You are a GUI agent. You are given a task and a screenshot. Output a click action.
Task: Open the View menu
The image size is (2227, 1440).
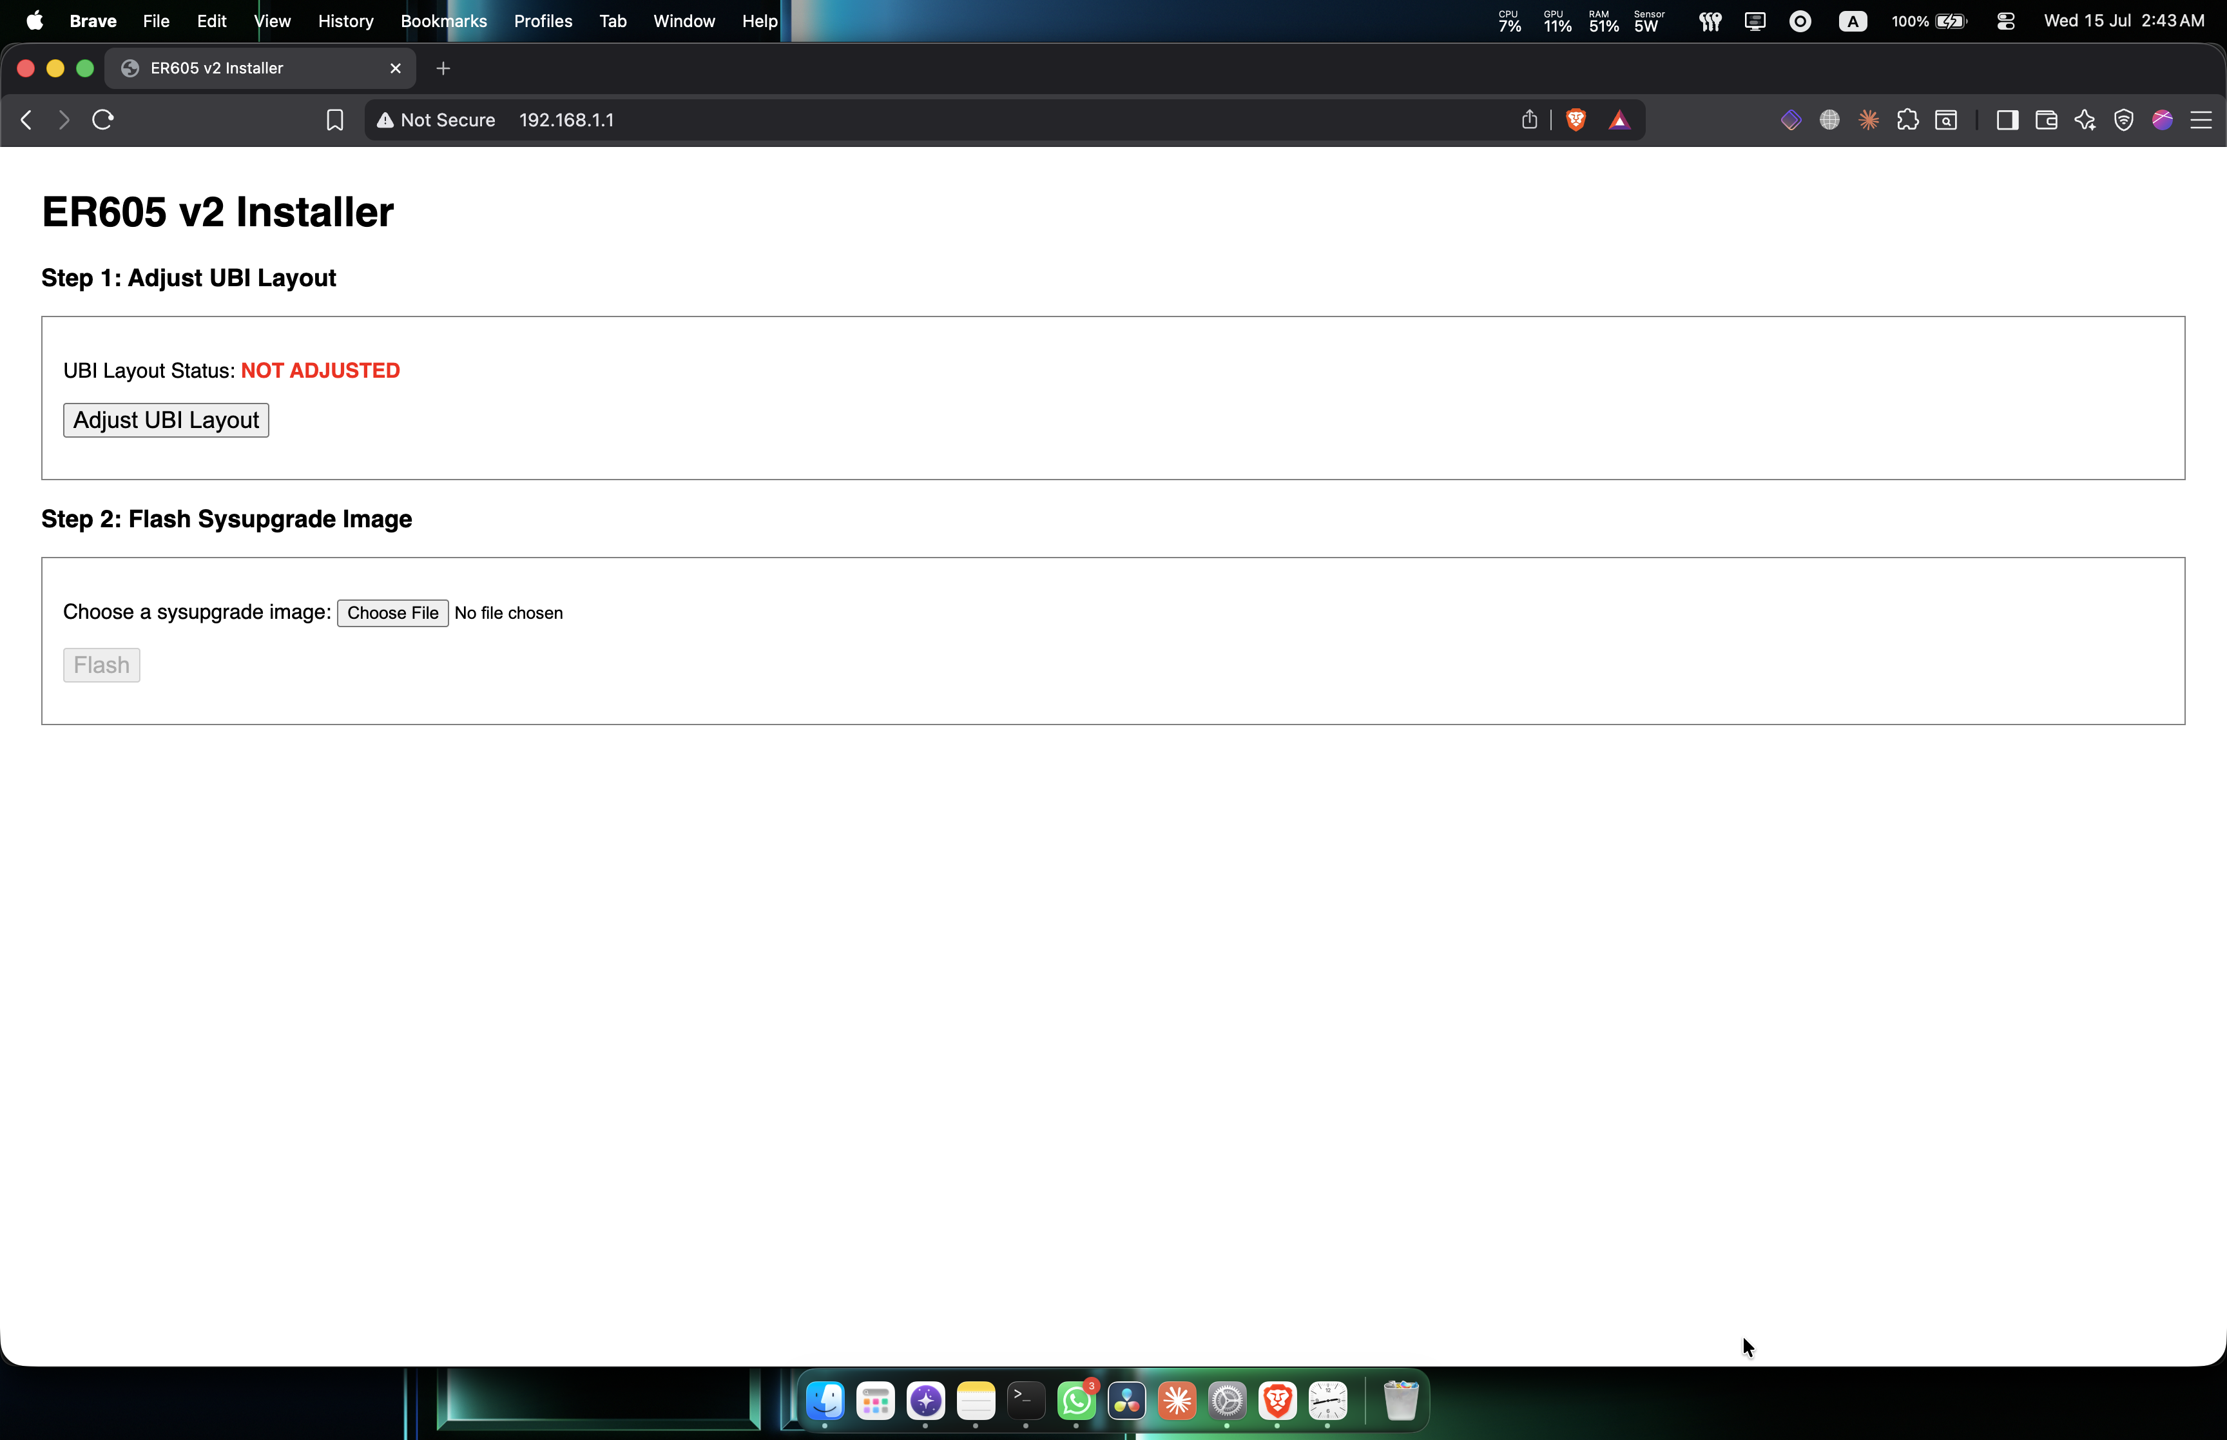(x=272, y=21)
